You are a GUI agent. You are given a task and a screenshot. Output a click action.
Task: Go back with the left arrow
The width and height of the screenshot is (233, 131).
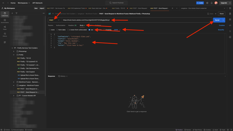click(3, 3)
